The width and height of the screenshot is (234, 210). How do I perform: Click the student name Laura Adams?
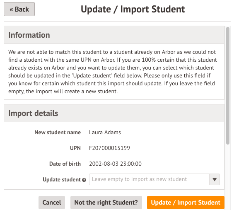[105, 132]
